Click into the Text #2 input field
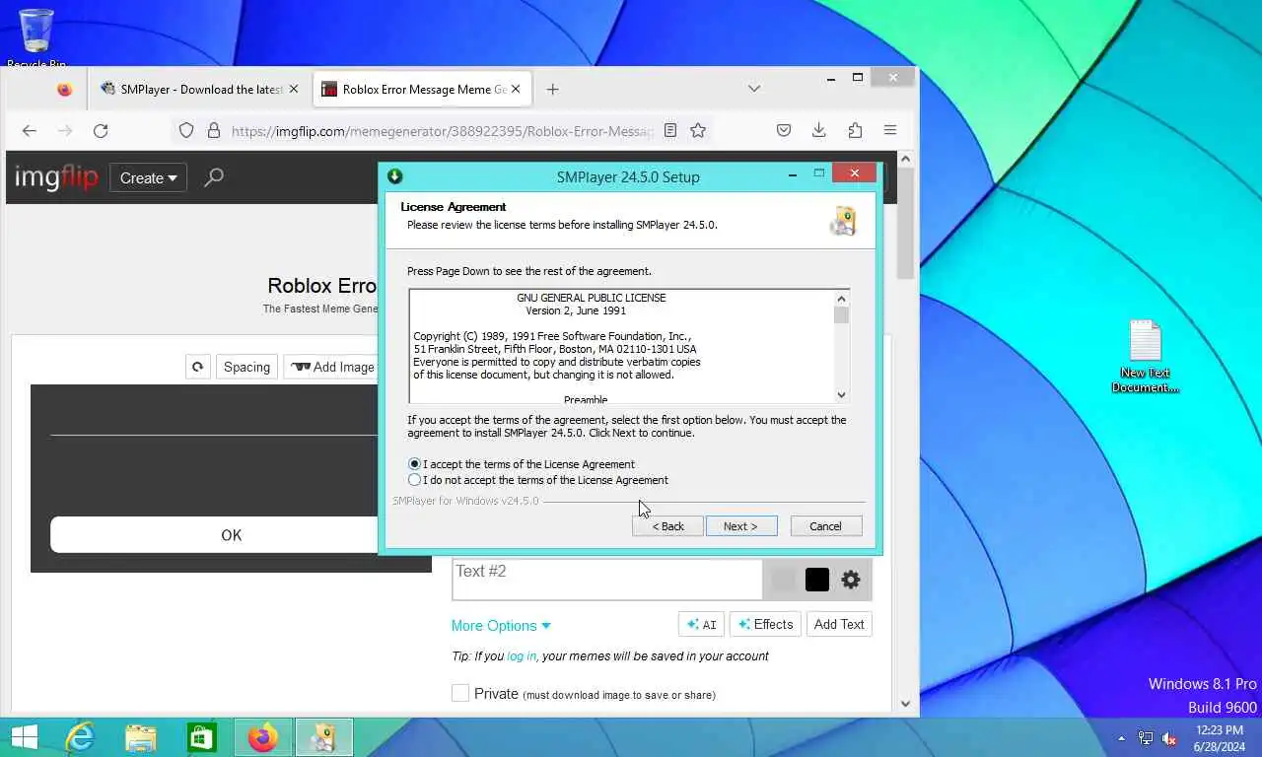Viewport: 1262px width, 757px height. pyautogui.click(x=606, y=580)
